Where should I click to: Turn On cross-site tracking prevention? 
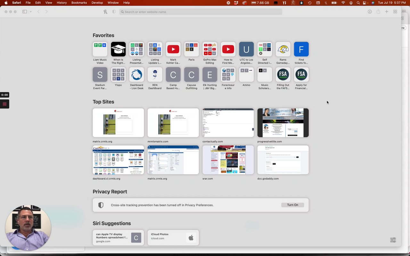[292, 205]
